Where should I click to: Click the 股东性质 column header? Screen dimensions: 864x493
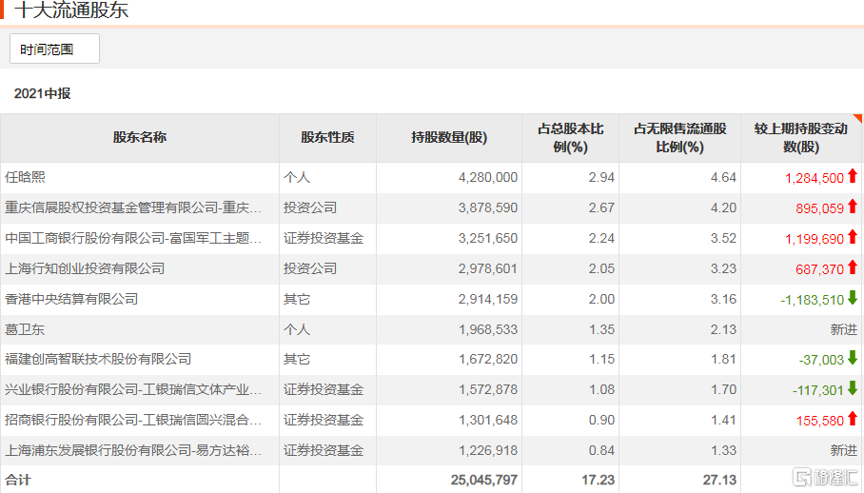tap(328, 138)
